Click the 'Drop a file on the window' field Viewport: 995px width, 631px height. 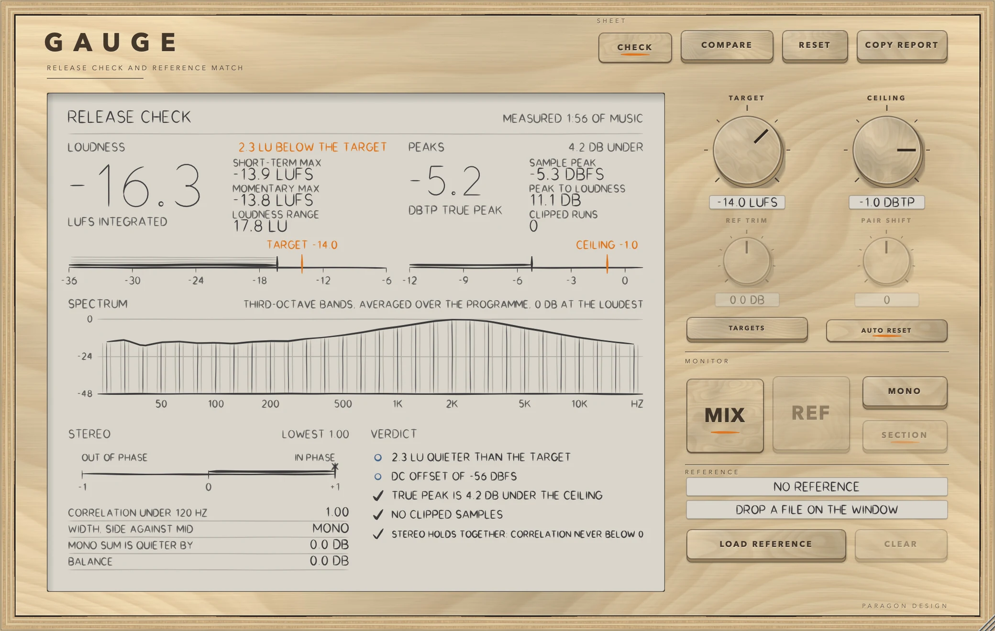coord(817,510)
